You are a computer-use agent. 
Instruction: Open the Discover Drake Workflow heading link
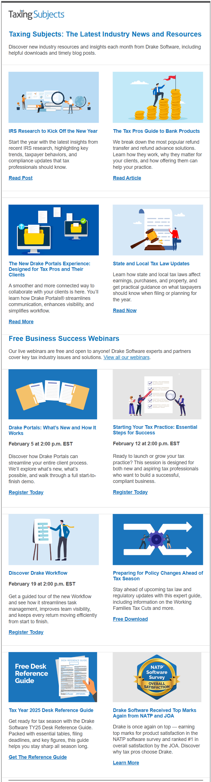(38, 573)
